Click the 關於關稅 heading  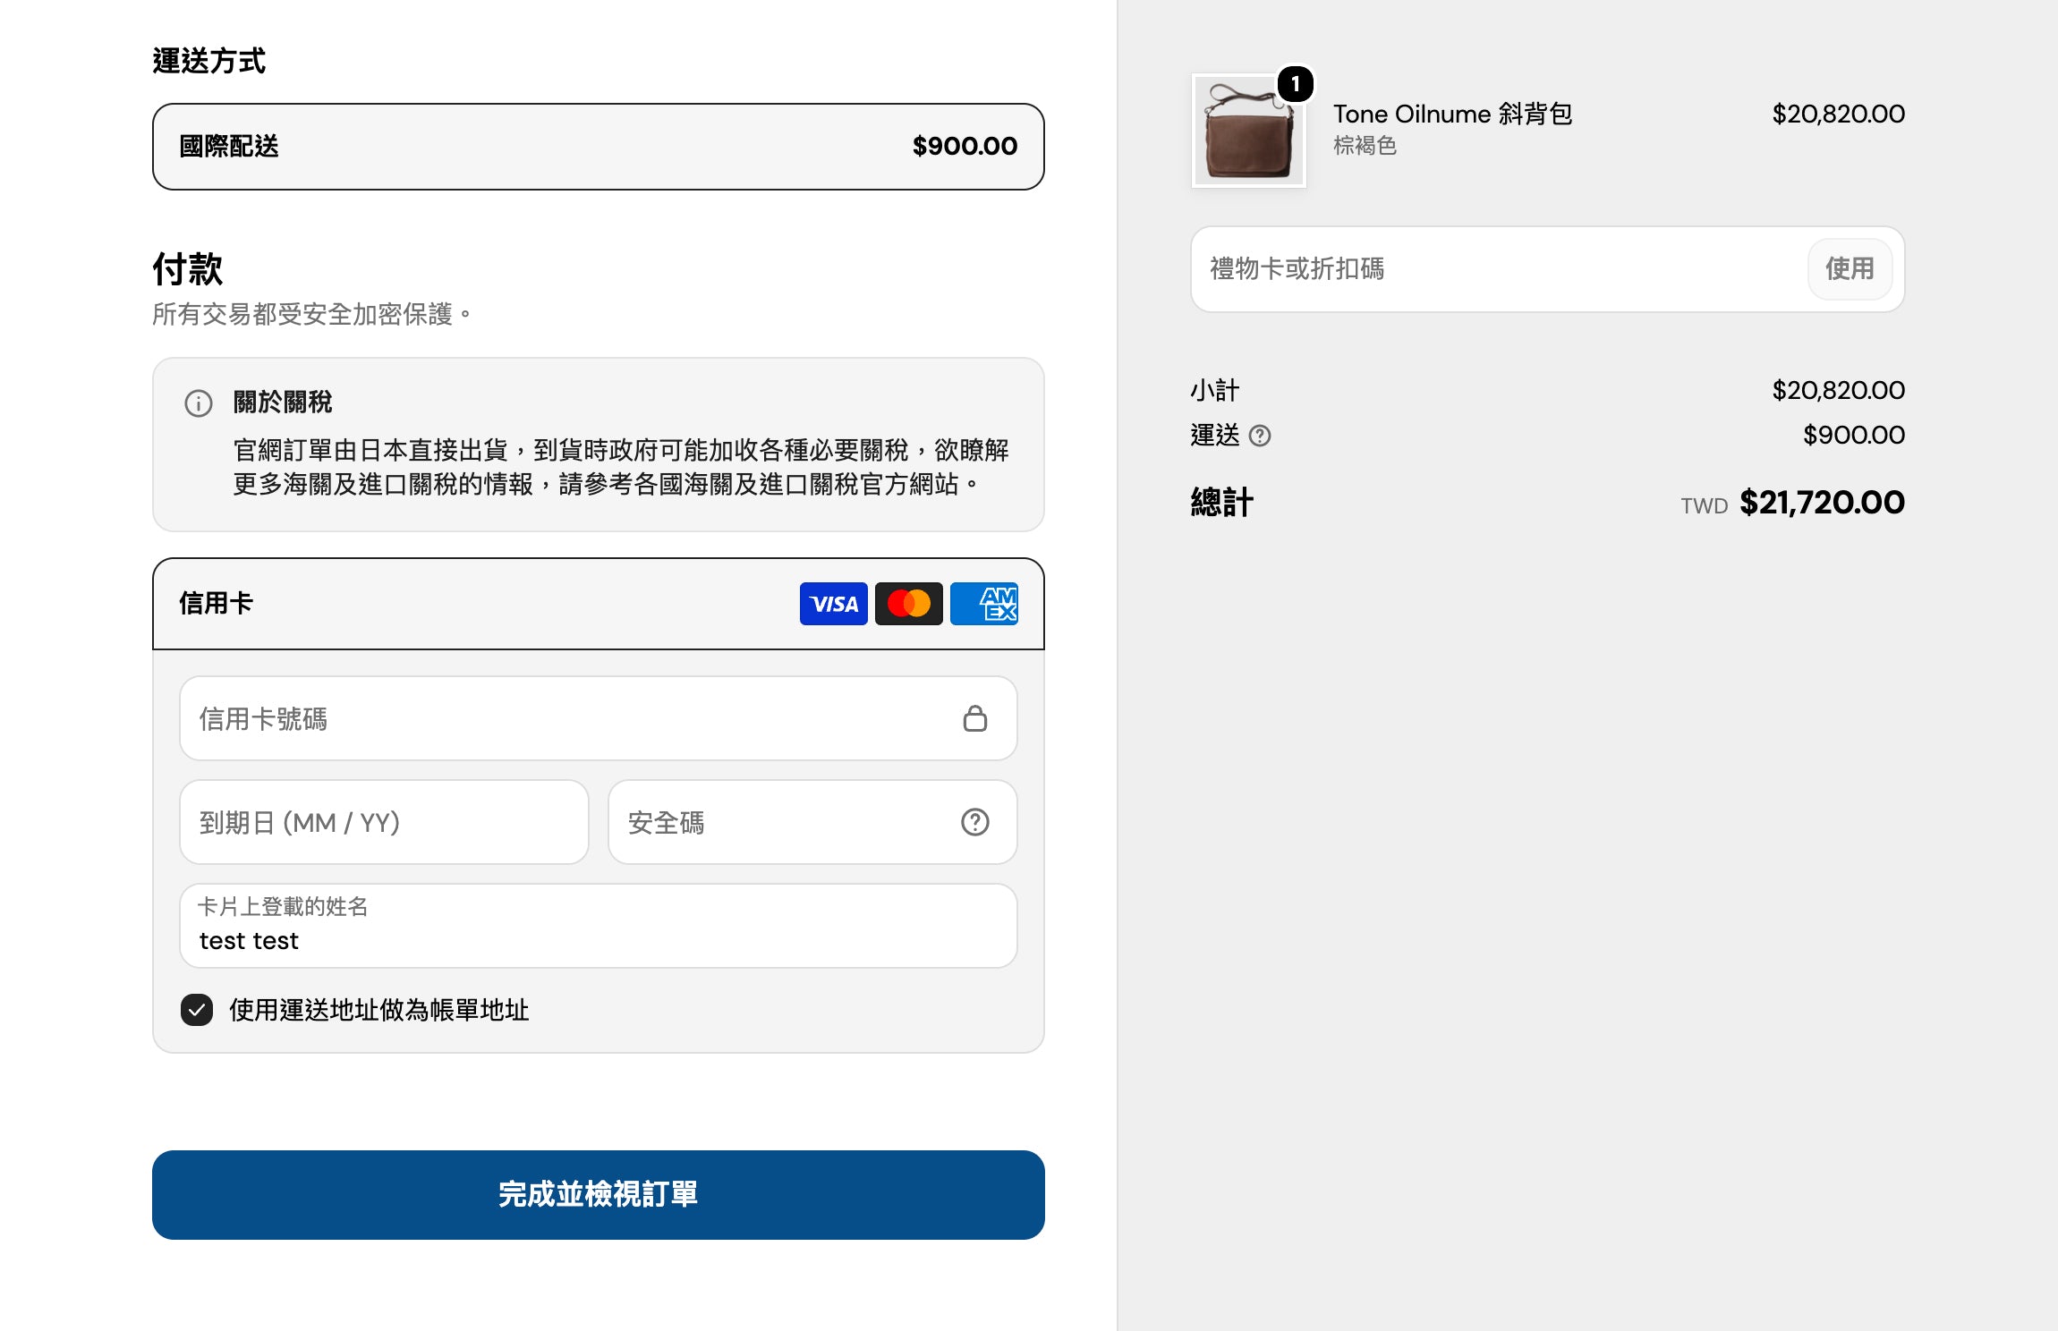[x=283, y=402]
